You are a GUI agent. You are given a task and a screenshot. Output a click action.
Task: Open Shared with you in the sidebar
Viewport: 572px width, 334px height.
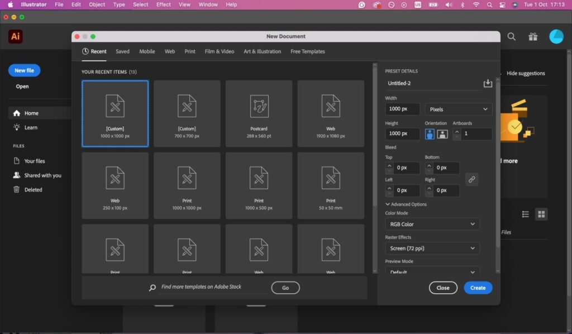[x=37, y=175]
